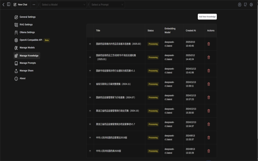The height and width of the screenshot is (161, 258).
Task: Open the Select a Prompt dropdown
Action: [x=107, y=5]
